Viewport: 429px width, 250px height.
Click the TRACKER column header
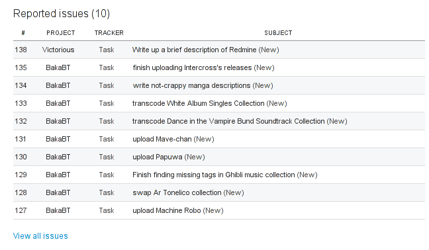coord(109,33)
